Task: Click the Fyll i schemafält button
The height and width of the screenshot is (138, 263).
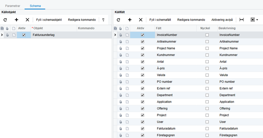Action: pos(160,20)
